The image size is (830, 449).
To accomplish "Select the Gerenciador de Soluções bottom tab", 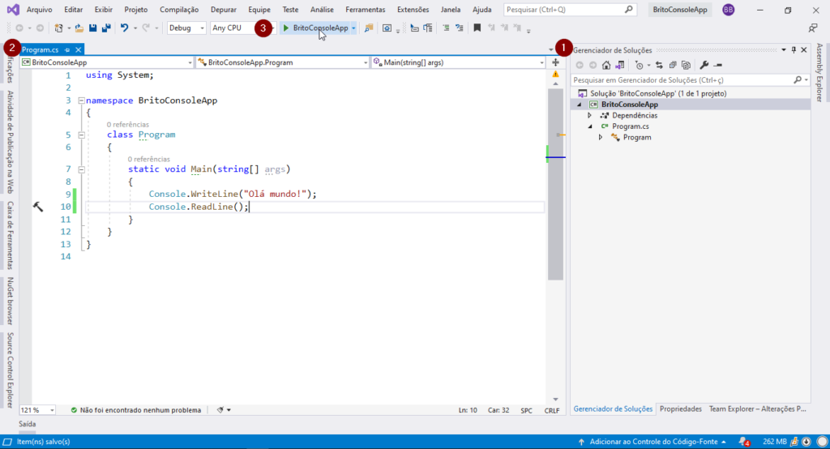I will (x=613, y=408).
